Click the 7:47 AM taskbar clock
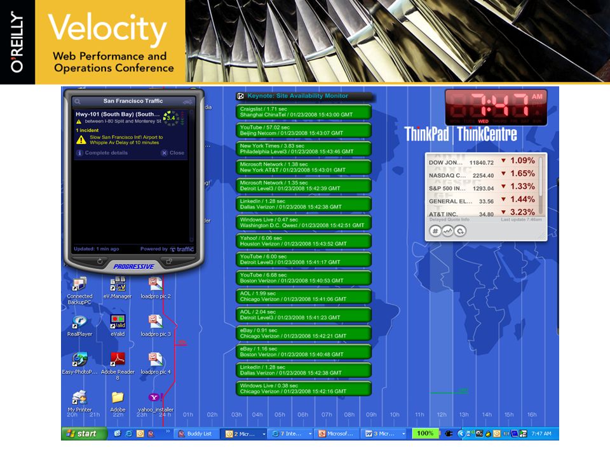The image size is (610, 457). [x=541, y=434]
